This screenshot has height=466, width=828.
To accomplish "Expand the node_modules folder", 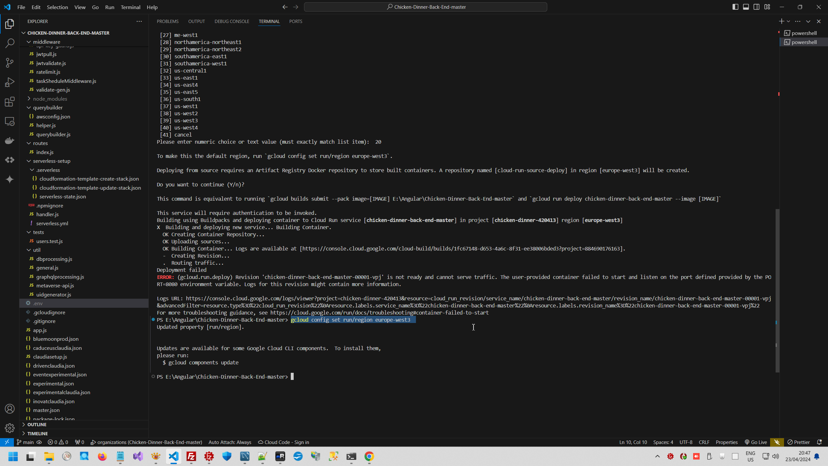I will click(x=50, y=99).
